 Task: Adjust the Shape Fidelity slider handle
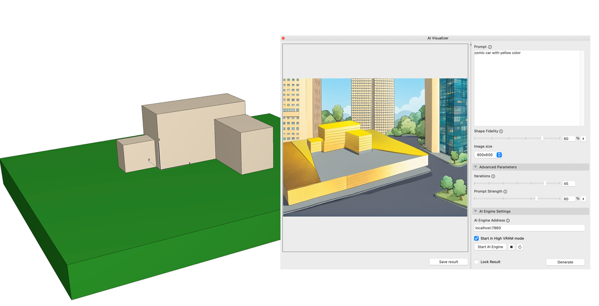pyautogui.click(x=542, y=138)
